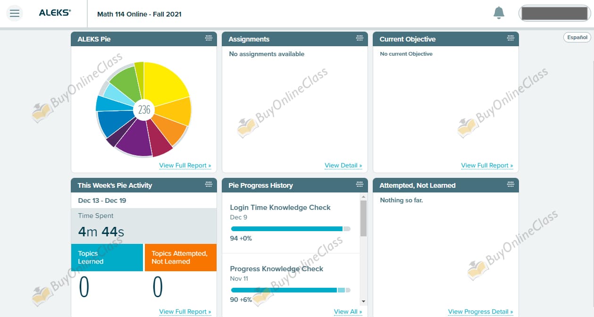Open Assignments View Detail link
This screenshot has height=317, width=594.
click(x=343, y=166)
